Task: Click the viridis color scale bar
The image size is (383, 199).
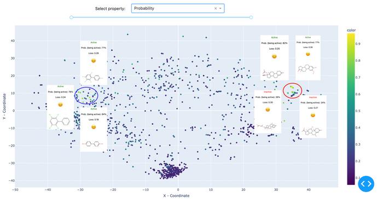Action: point(351,109)
